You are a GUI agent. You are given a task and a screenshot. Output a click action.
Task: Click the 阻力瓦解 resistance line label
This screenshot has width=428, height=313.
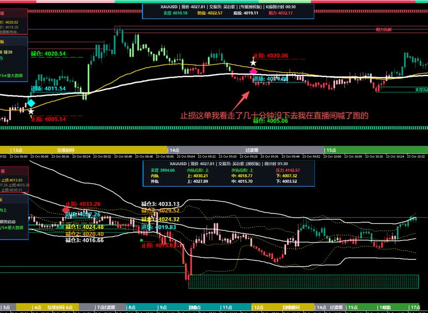tap(384, 29)
